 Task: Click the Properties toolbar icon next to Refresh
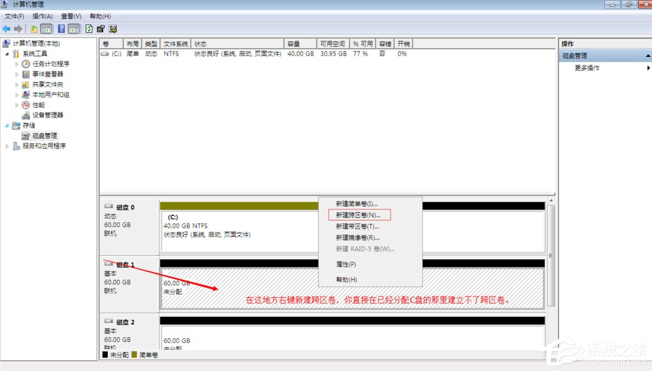click(101, 29)
